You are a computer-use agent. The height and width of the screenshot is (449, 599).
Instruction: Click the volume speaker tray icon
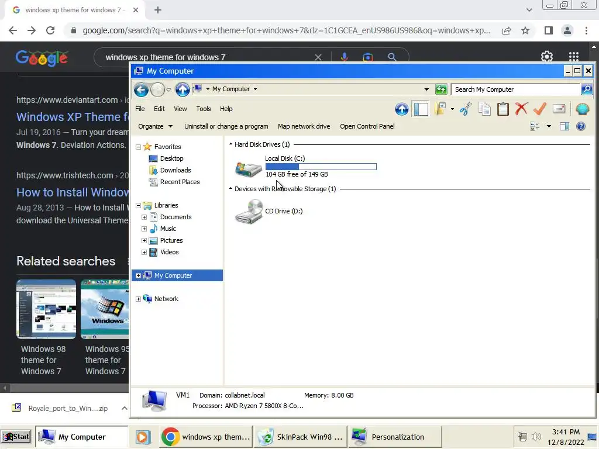[x=536, y=436]
